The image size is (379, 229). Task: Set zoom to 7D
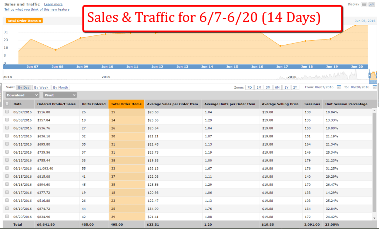pyautogui.click(x=250, y=88)
